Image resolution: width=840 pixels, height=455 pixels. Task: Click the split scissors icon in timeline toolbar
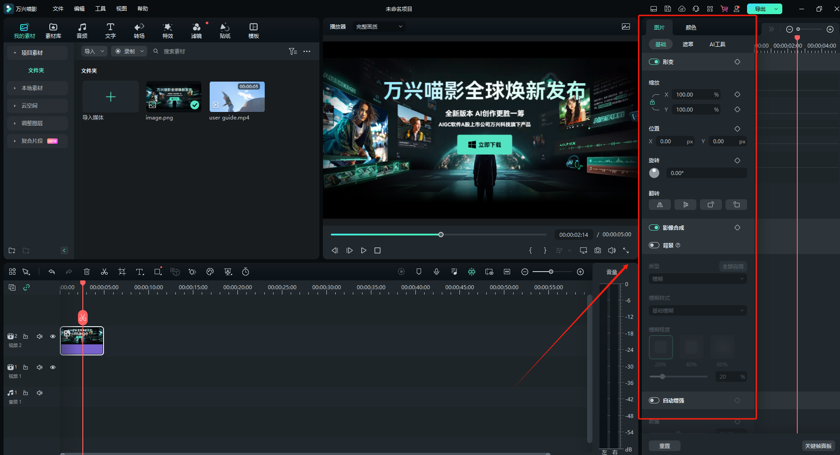(x=104, y=272)
